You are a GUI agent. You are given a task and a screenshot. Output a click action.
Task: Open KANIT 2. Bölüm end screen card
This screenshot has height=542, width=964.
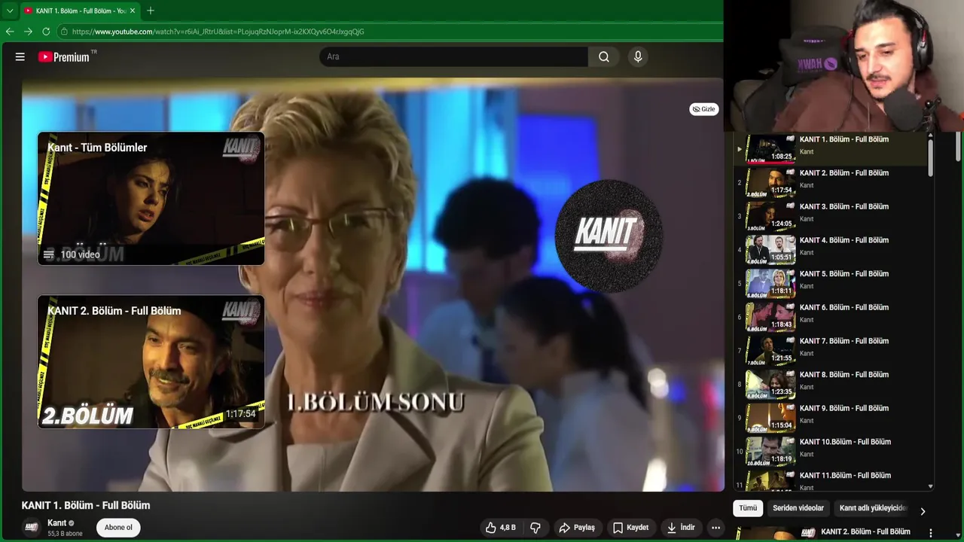[151, 362]
